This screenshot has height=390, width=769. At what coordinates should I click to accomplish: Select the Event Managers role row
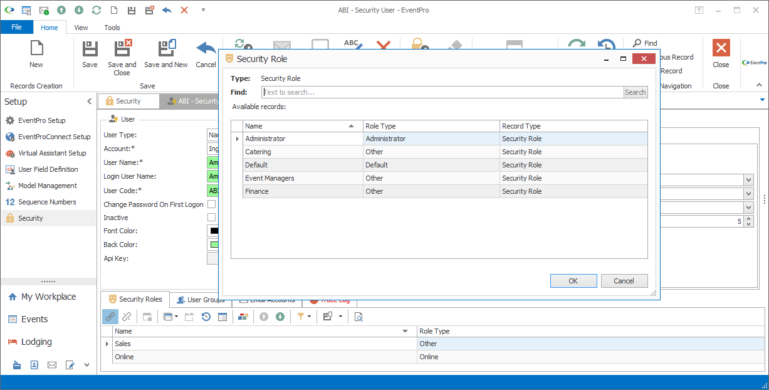(446, 178)
